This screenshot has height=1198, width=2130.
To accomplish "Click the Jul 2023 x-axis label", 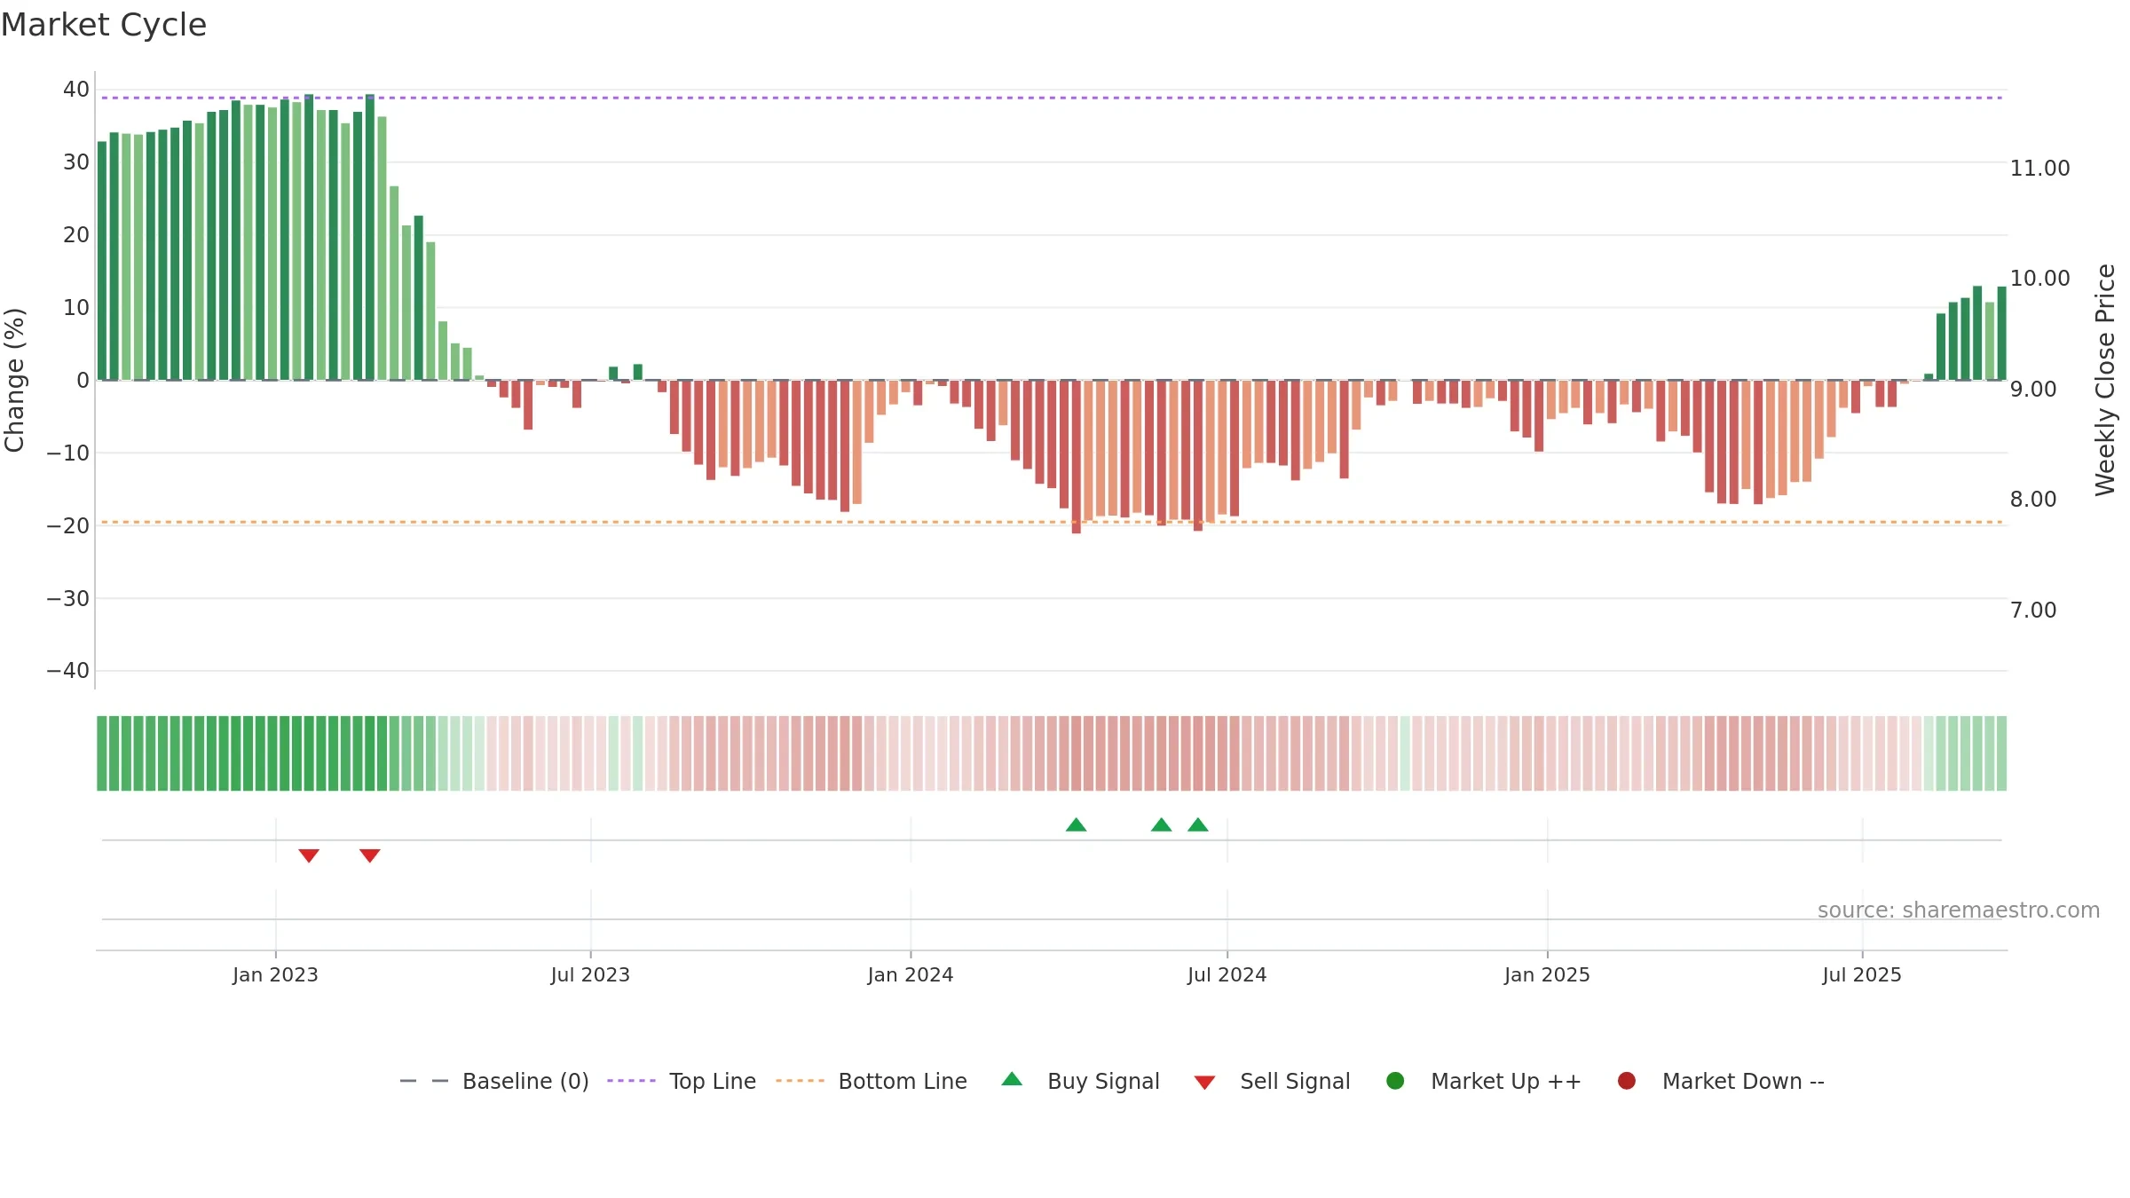I will tap(590, 974).
